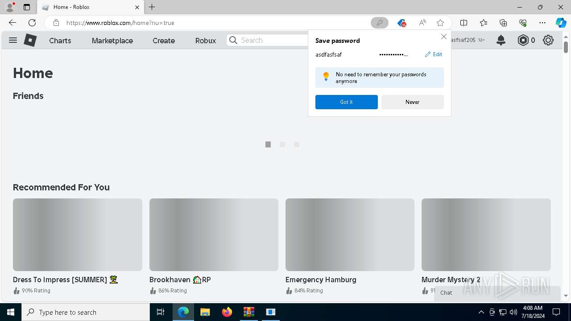This screenshot has width=571, height=321.
Task: Click the Dress To Impress [SUMMER] title
Action: pos(65,280)
